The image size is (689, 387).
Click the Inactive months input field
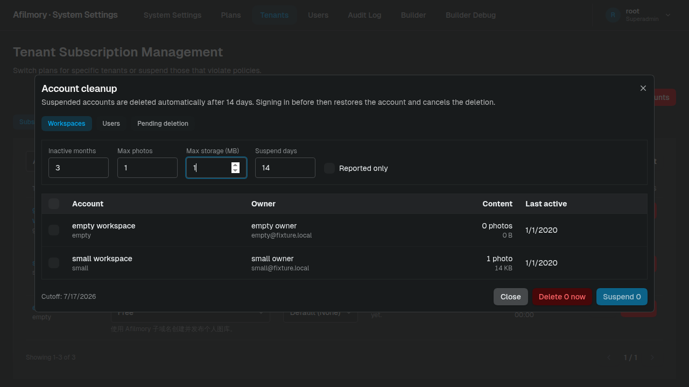coord(79,168)
